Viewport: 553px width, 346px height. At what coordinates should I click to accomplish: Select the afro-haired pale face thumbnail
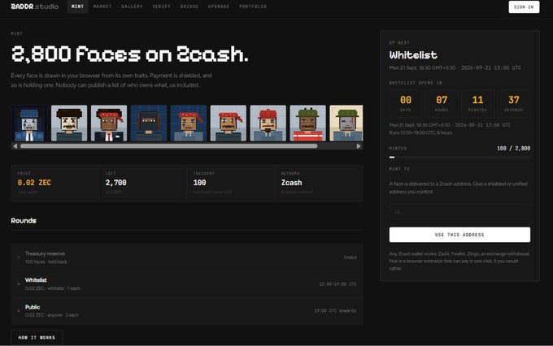click(69, 123)
